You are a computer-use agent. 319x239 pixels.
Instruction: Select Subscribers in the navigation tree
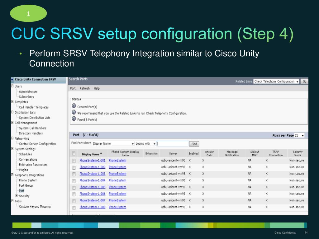coord(26,97)
